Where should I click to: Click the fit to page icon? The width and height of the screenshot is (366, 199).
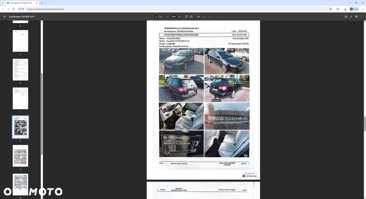click(187, 16)
